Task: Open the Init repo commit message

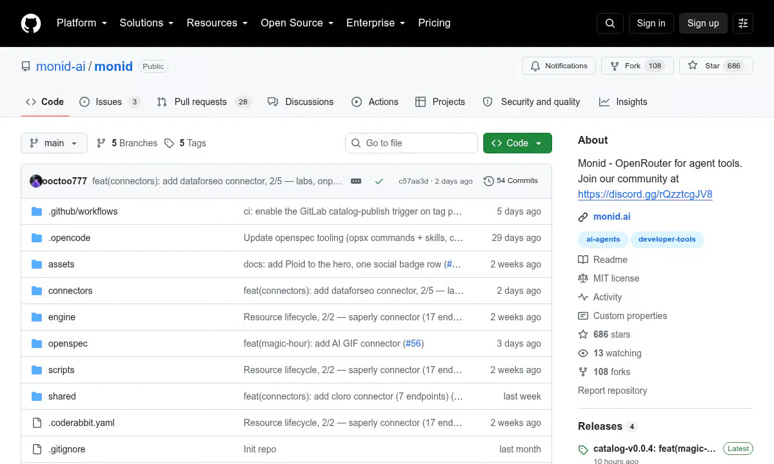Action: point(260,449)
